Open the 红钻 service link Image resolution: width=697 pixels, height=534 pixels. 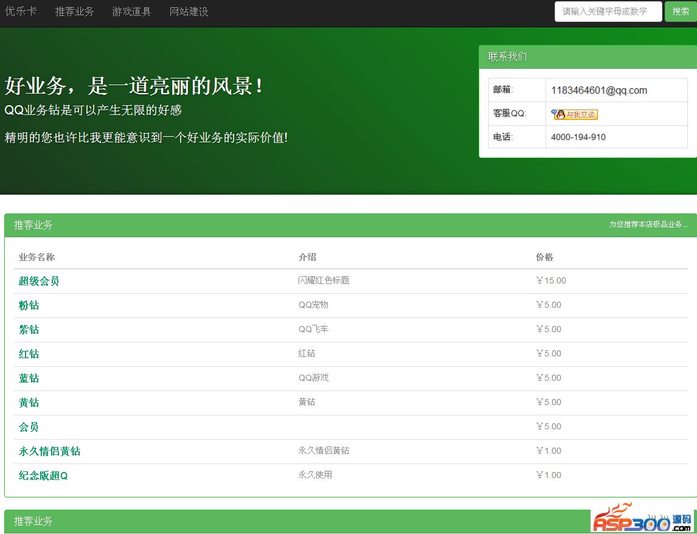click(29, 354)
